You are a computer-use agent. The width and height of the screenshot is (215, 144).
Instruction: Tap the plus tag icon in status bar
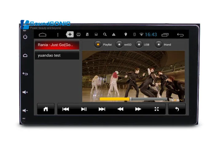coord(70,34)
